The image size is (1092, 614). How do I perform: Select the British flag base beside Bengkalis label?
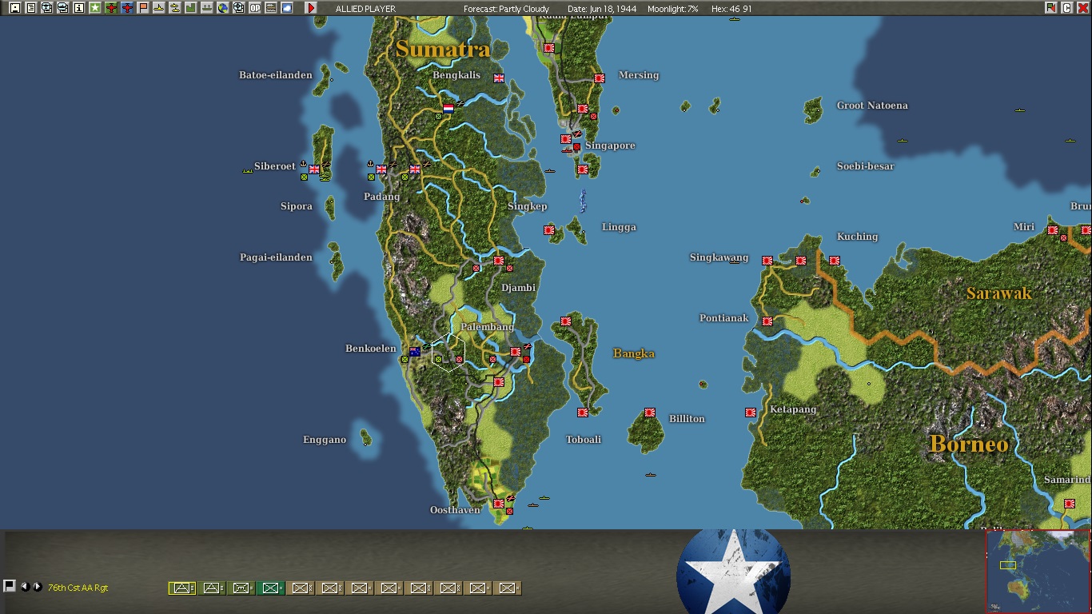pyautogui.click(x=499, y=78)
